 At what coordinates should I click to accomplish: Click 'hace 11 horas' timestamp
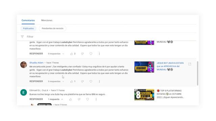pos(58,90)
